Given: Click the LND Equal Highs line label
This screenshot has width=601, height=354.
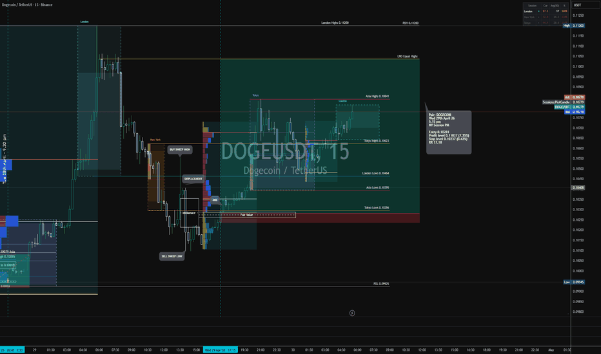Looking at the screenshot, I should click(408, 56).
